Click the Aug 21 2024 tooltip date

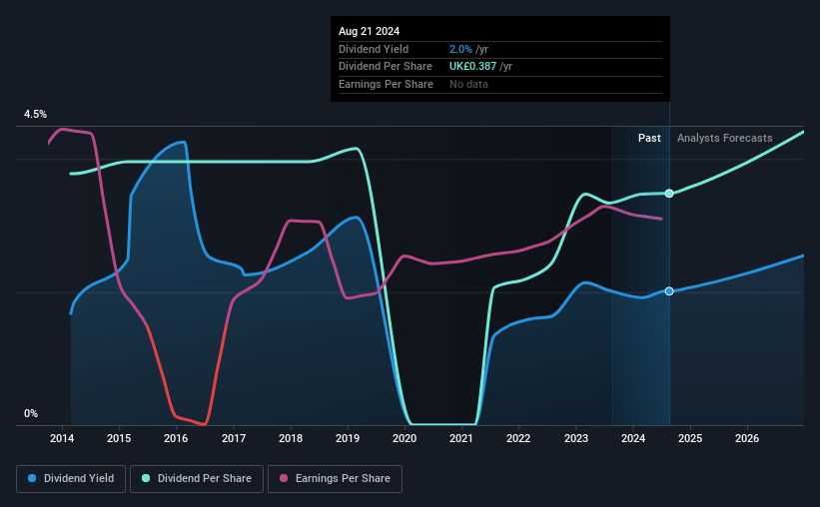click(x=369, y=31)
